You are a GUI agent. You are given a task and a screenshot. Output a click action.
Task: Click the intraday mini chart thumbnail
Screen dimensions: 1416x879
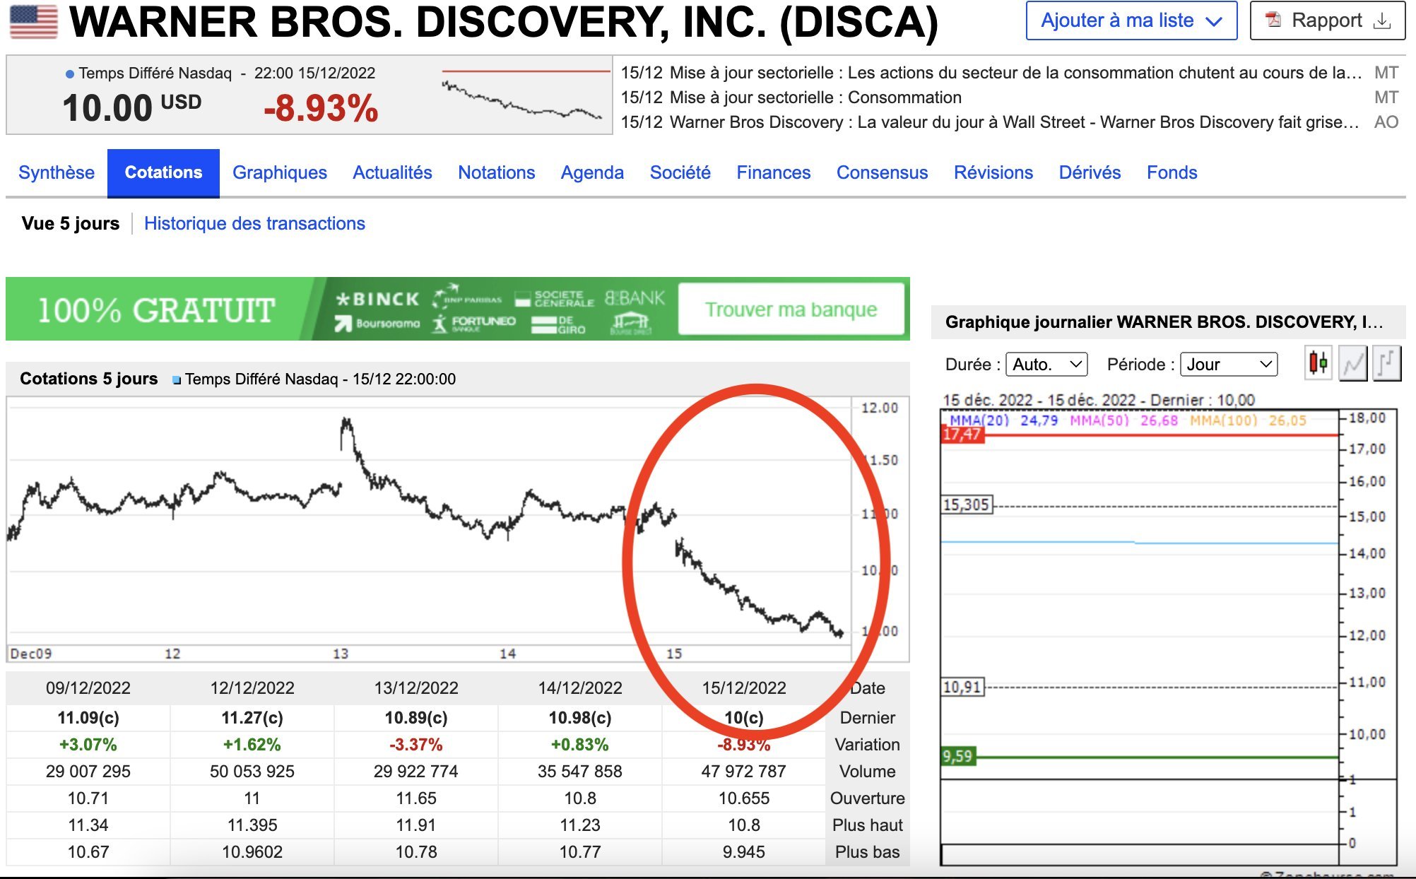pyautogui.click(x=526, y=95)
